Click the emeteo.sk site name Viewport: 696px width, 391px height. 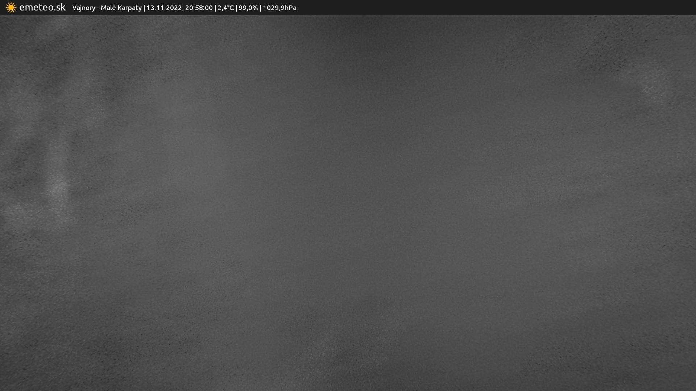[x=42, y=8]
